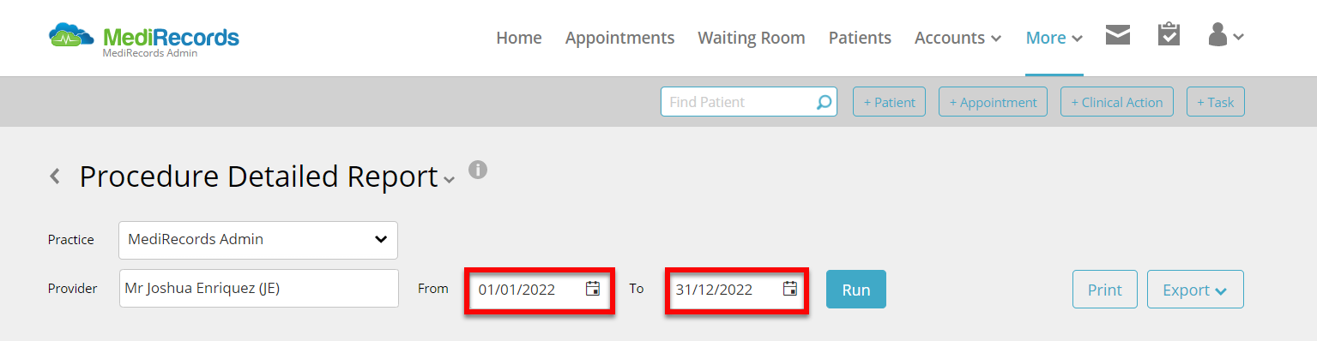Click the Find Patient search magnifier

[824, 102]
